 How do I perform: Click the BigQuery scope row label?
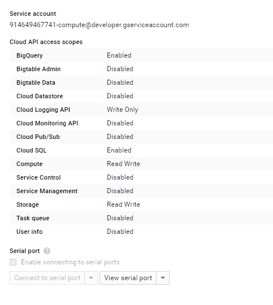29,55
